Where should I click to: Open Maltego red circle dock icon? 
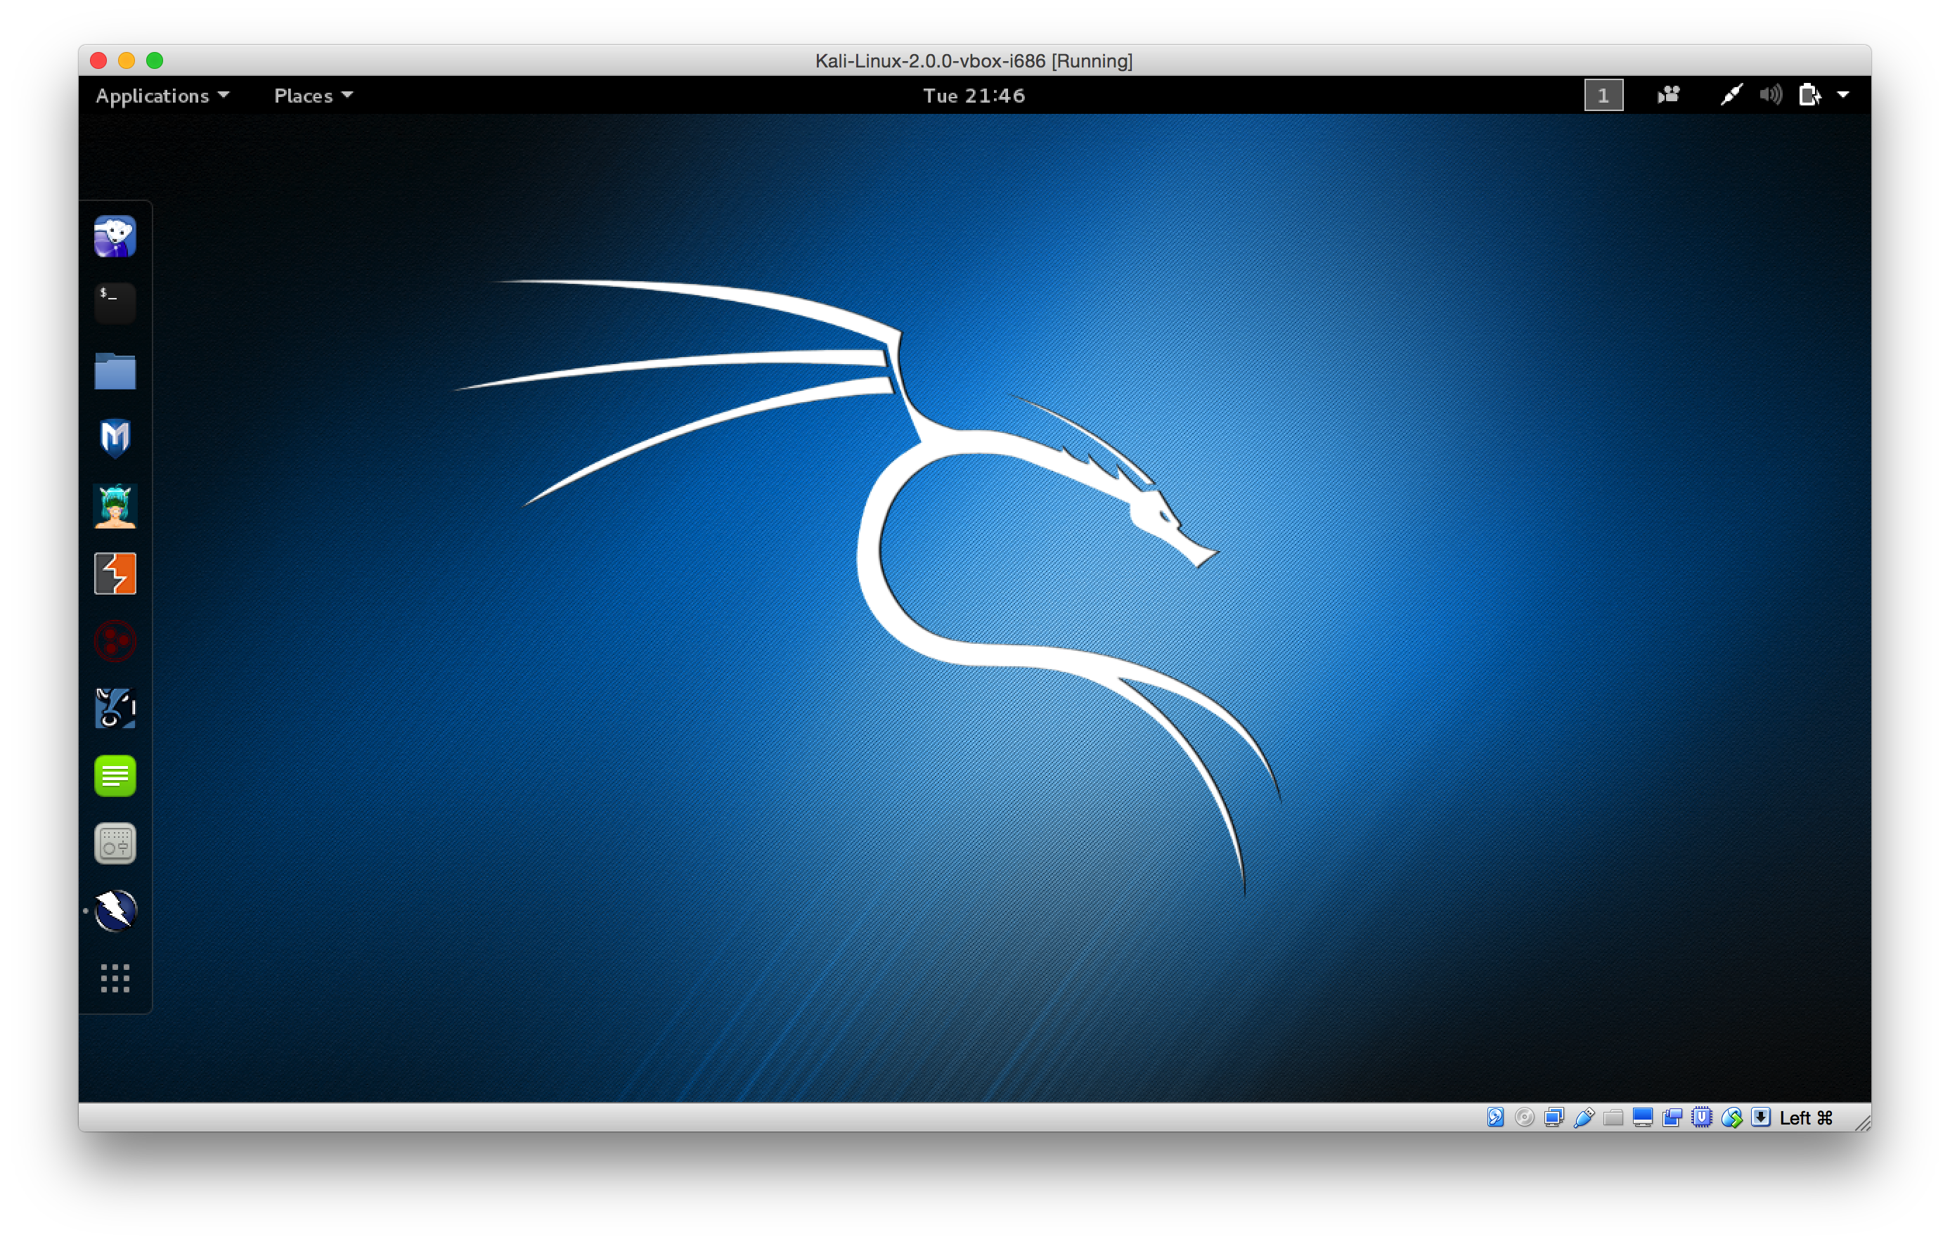pyautogui.click(x=115, y=642)
